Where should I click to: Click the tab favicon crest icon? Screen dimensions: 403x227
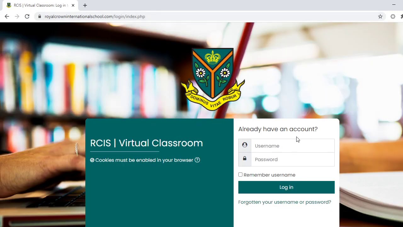click(9, 5)
